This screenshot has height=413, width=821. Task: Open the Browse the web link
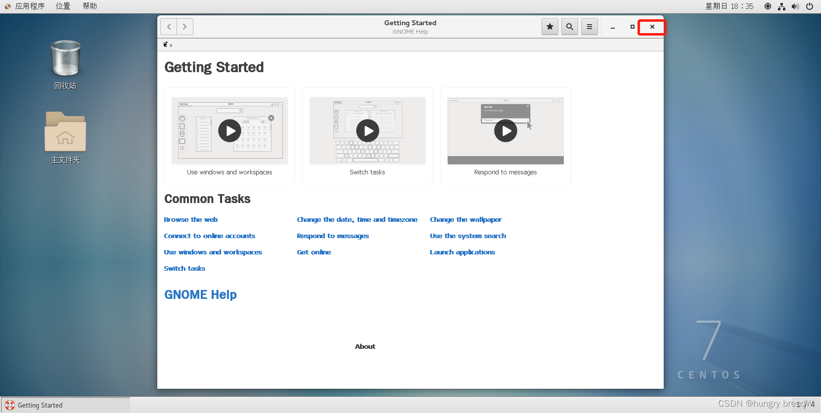[191, 220]
